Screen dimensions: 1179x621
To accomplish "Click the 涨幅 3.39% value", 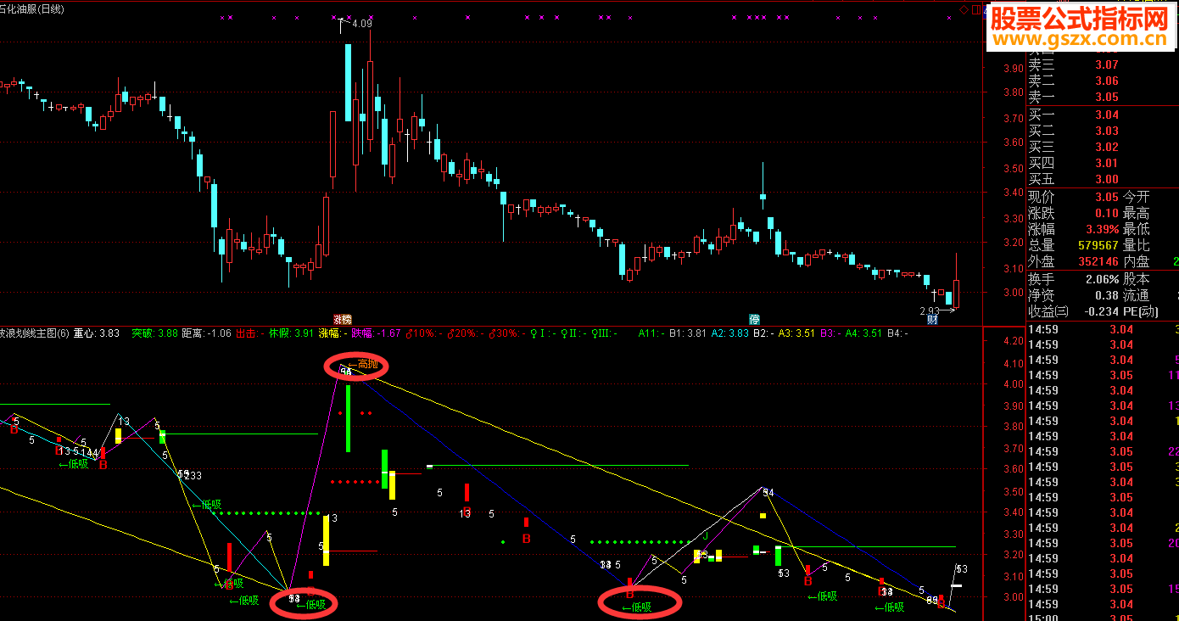I will pyautogui.click(x=1102, y=229).
